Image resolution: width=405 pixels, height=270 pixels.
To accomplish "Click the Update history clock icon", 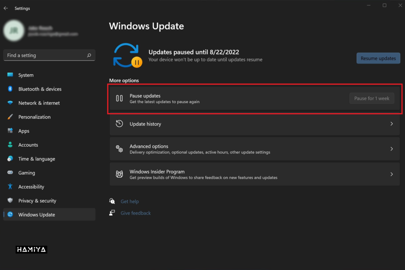I will [119, 124].
